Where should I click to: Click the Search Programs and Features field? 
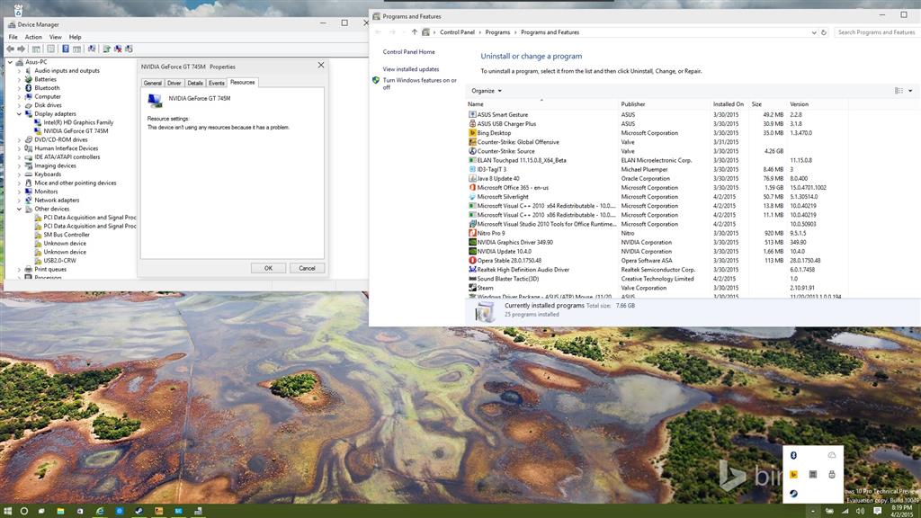(877, 32)
